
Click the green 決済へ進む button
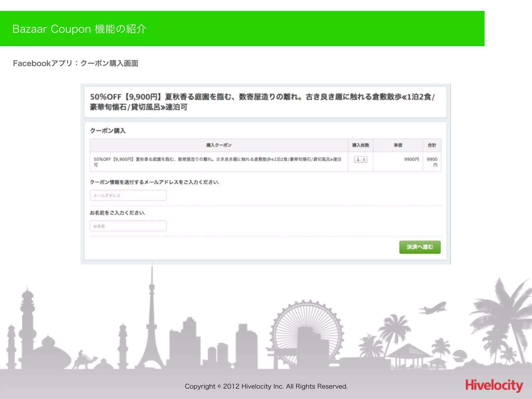click(x=420, y=247)
